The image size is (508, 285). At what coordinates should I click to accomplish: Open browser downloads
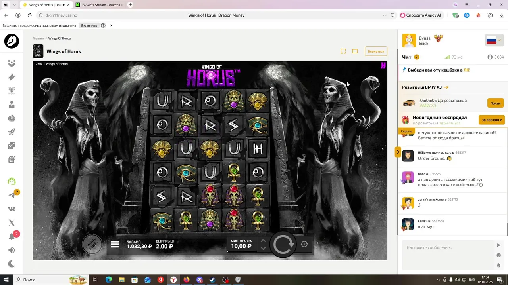[x=502, y=15]
